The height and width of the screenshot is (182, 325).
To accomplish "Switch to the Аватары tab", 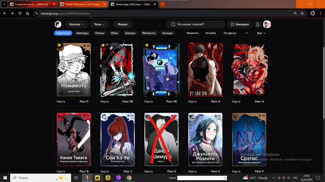I will pyautogui.click(x=82, y=33).
